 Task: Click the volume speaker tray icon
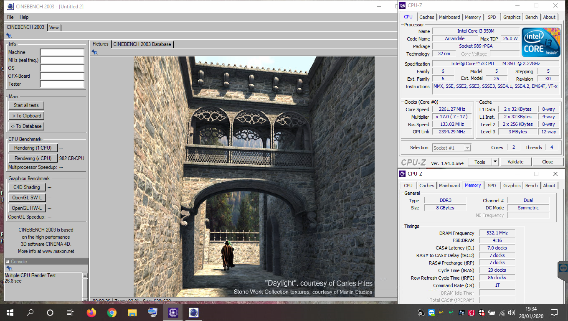pos(512,313)
